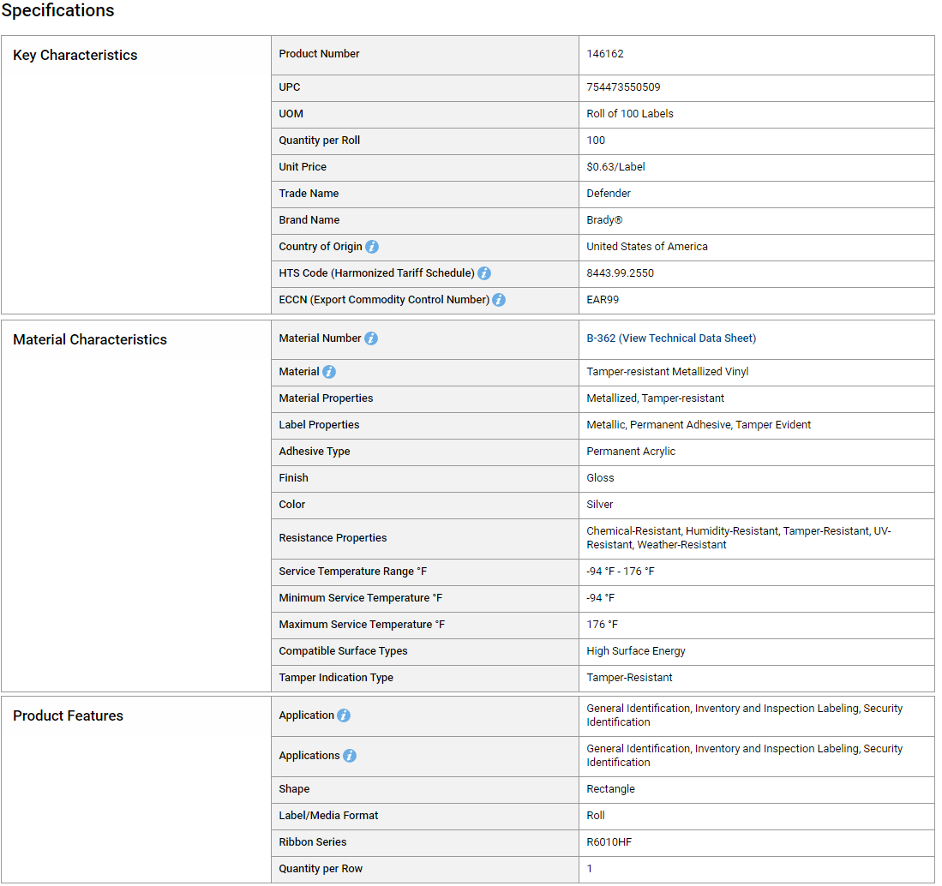This screenshot has width=942, height=886.
Task: Open the ECCN info icon tooltip
Action: click(499, 300)
